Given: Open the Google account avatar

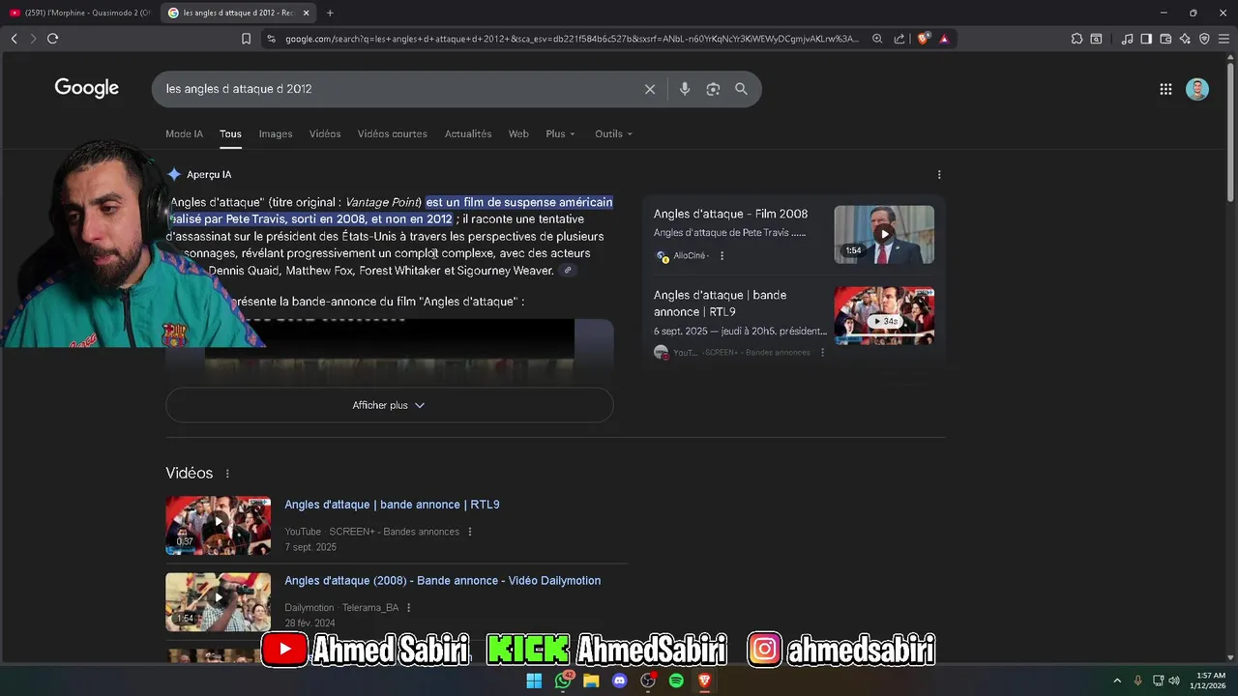Looking at the screenshot, I should (x=1197, y=89).
